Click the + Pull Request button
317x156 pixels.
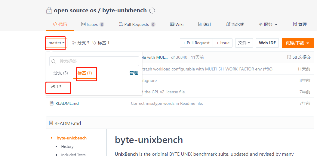tap(196, 43)
